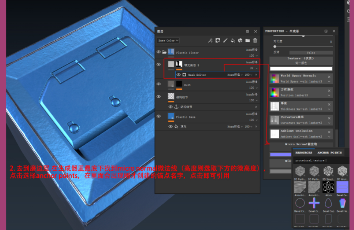
Task: Toggle visibility of the anchor point effect
Action: (x=171, y=107)
